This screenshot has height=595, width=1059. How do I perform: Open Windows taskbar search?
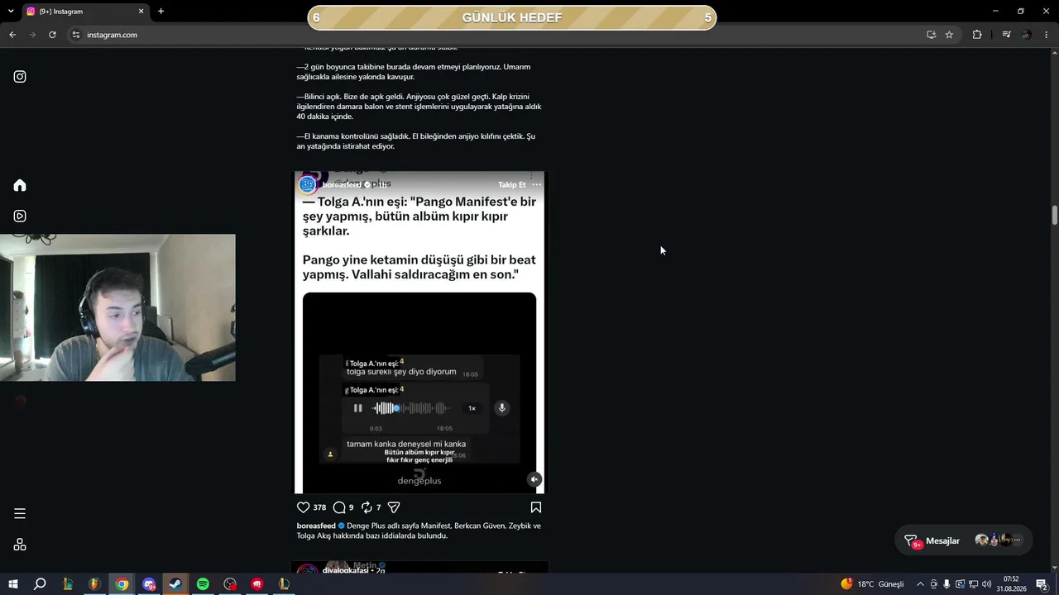tap(40, 584)
